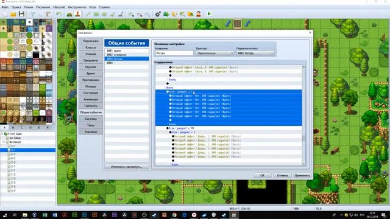
Task: Click the Undo arrow toolbar icon
Action: 58,14
